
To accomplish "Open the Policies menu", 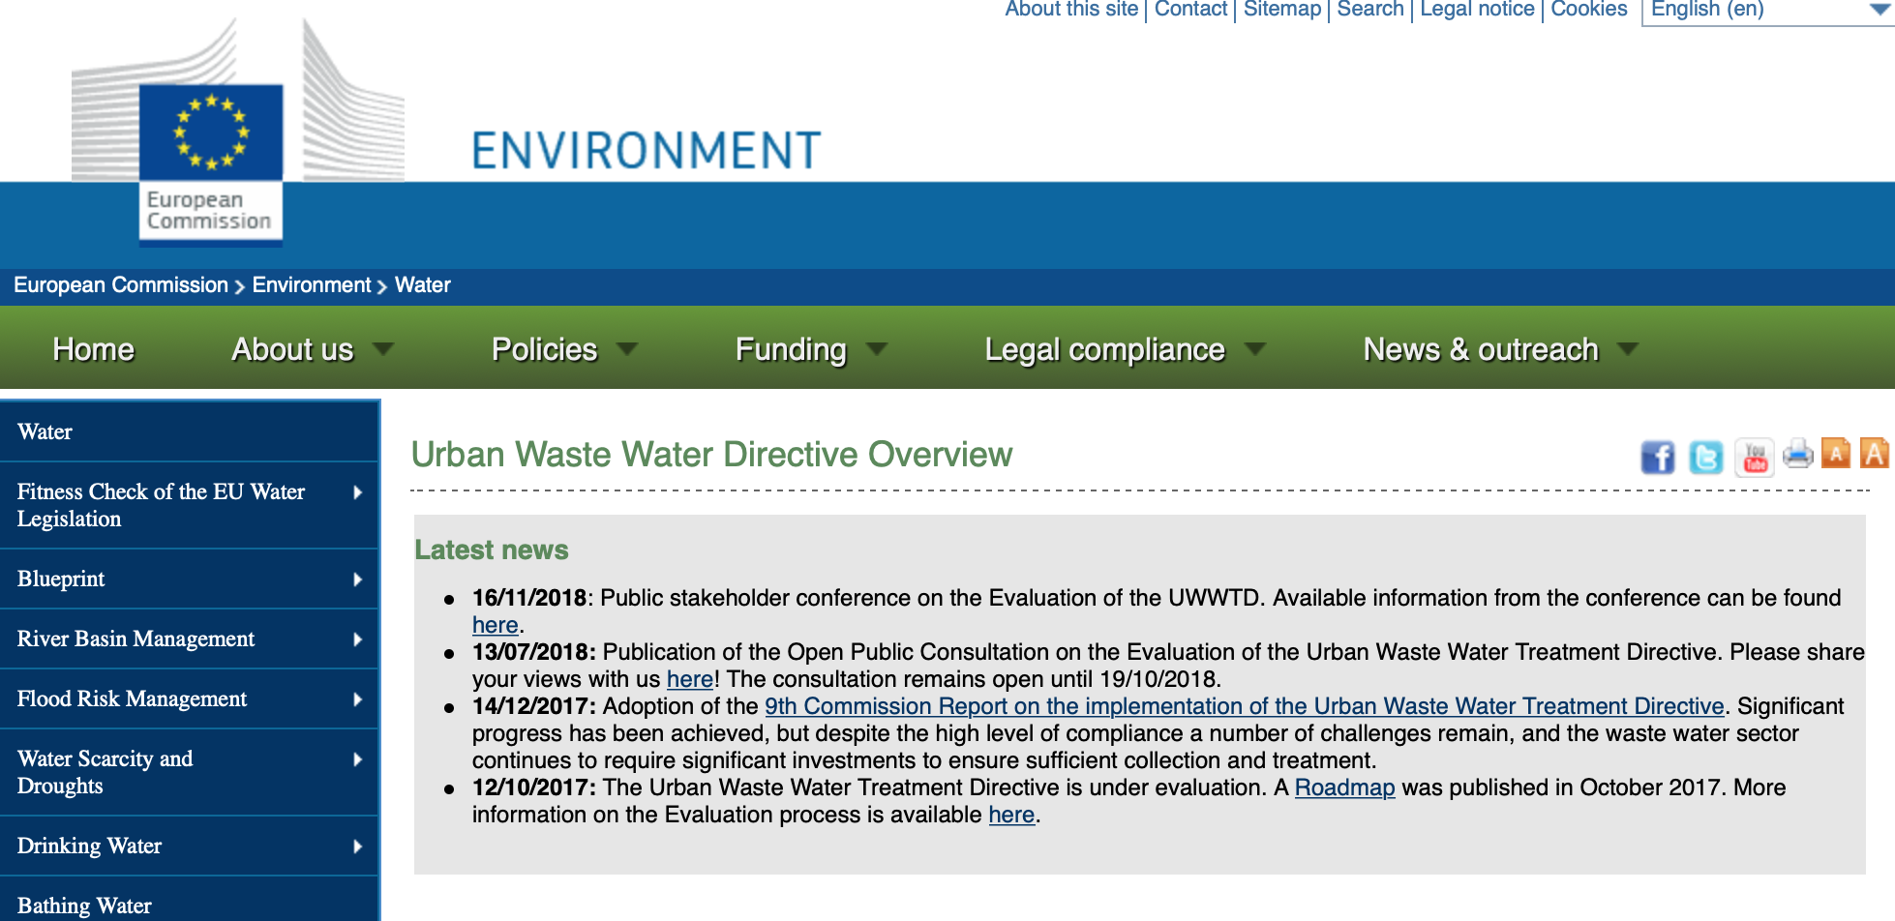I will (x=544, y=349).
